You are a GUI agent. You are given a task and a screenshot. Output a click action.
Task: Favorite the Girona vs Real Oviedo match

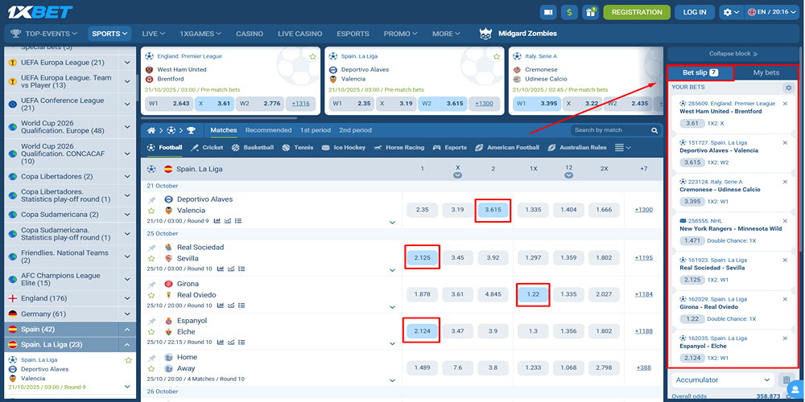(151, 295)
